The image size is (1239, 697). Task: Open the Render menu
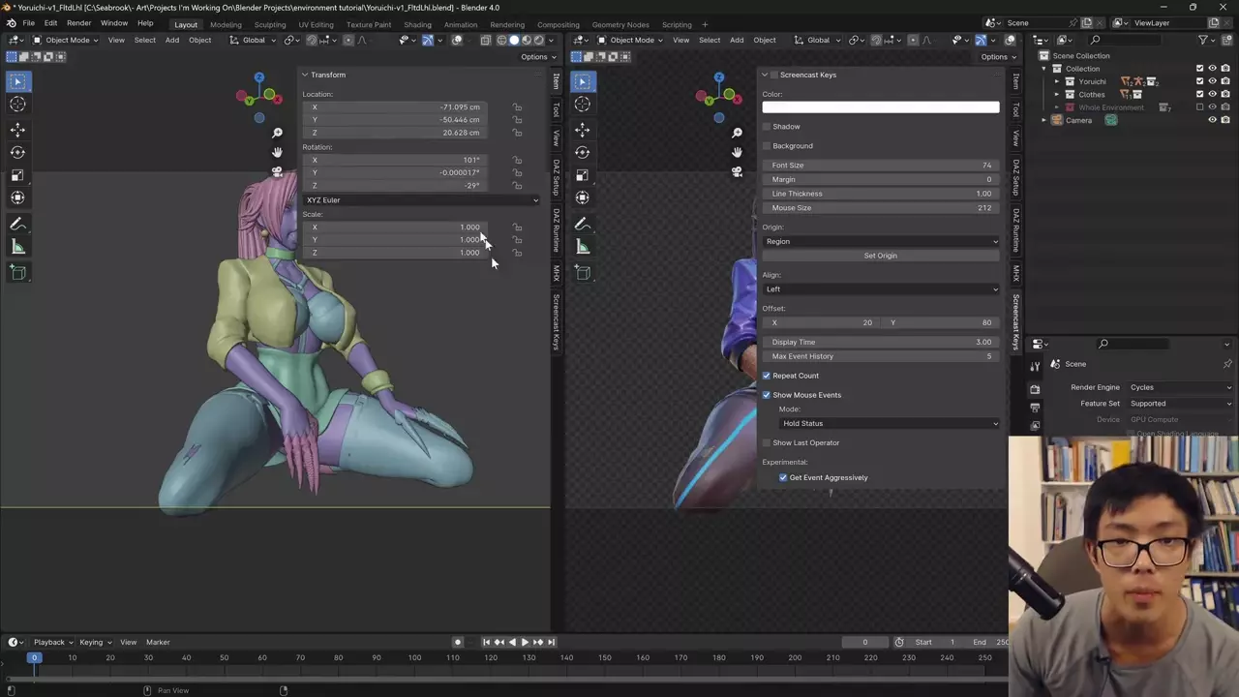coord(78,23)
